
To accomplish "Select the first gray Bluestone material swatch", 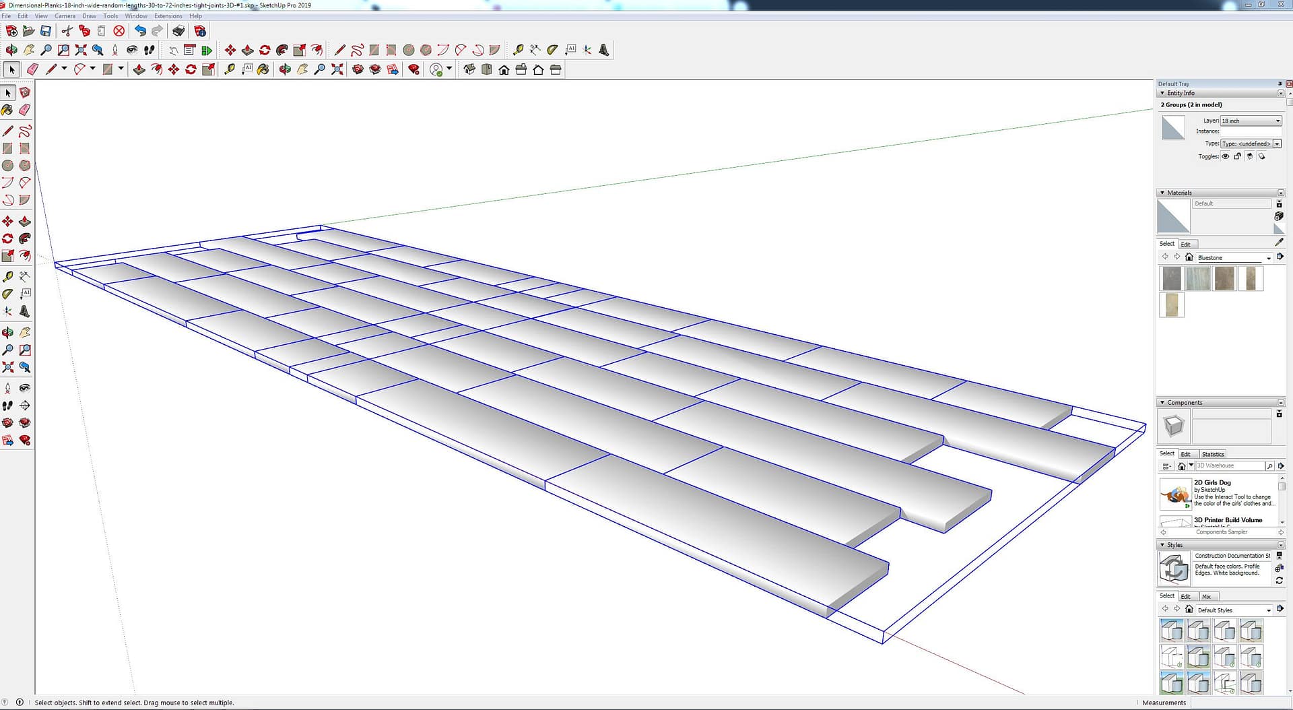I will 1172,279.
